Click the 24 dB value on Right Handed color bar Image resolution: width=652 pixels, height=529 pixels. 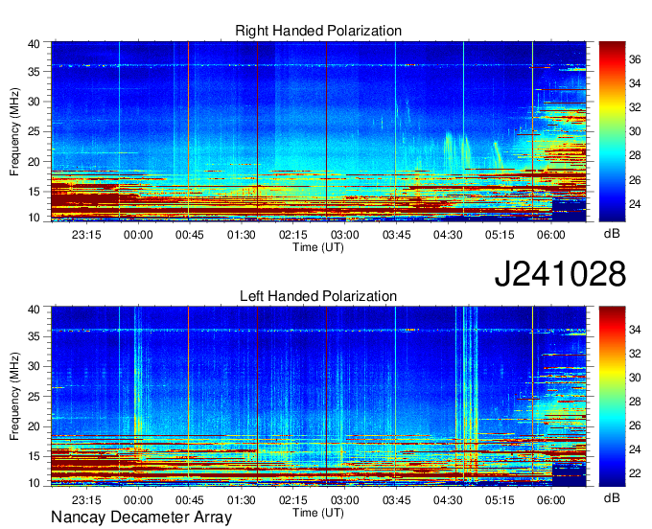click(x=635, y=204)
